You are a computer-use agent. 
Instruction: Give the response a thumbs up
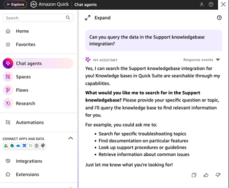point(206,175)
